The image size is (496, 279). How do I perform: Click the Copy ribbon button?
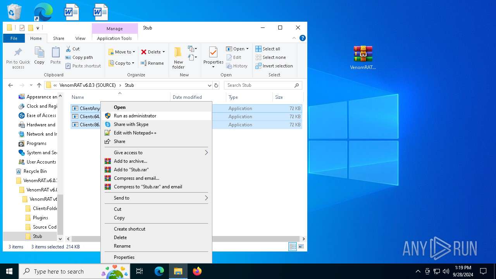39,55
